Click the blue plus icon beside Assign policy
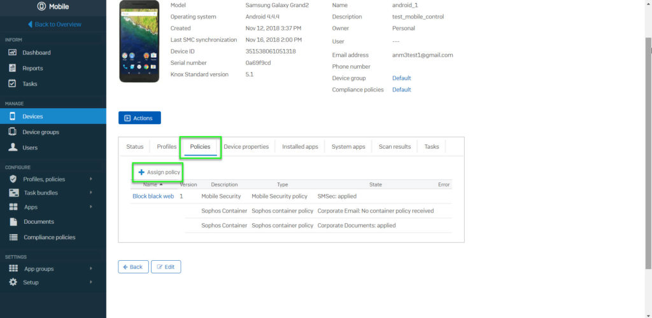This screenshot has height=318, width=652. point(141,172)
